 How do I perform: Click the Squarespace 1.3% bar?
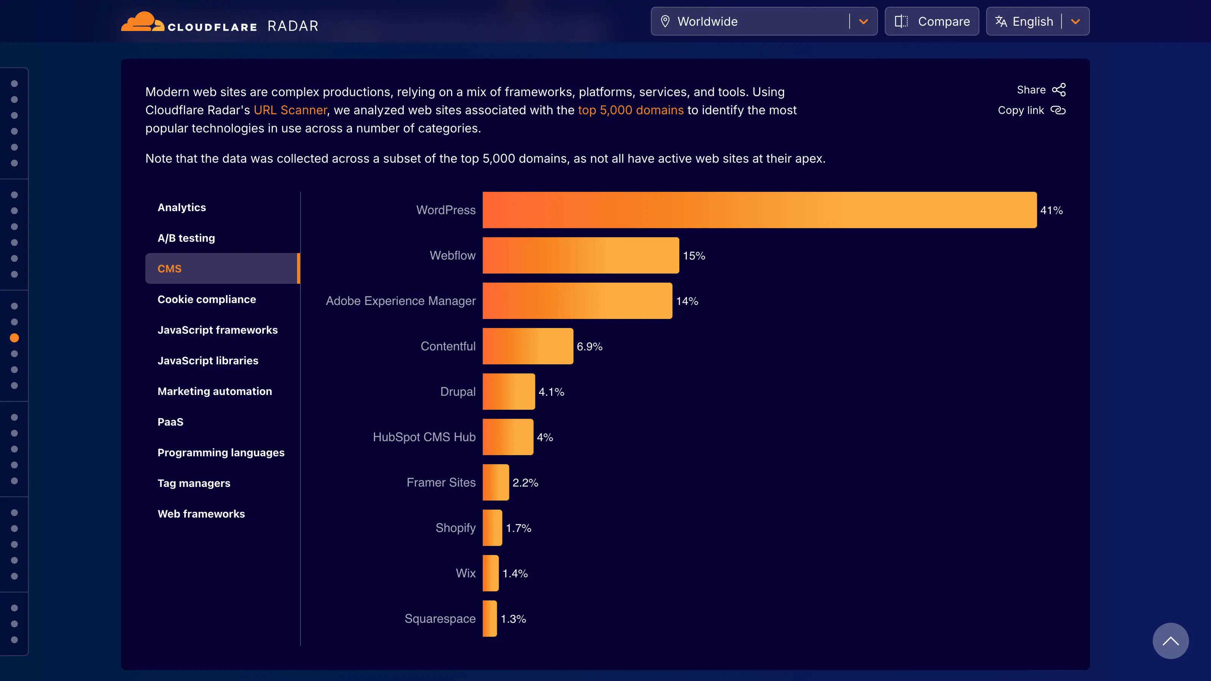[x=490, y=619]
